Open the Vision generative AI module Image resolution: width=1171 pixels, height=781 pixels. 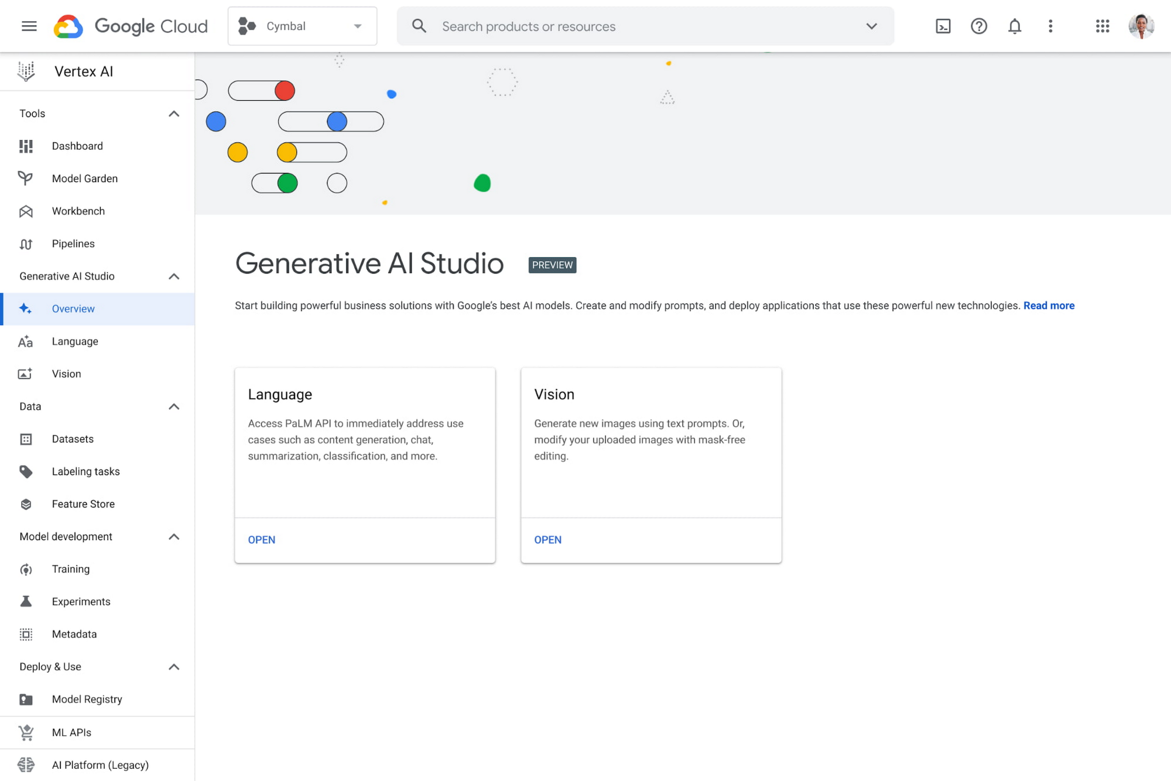[x=547, y=540]
